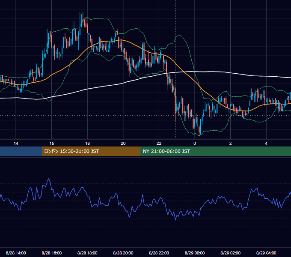Click the 22 hour axis label

point(159,143)
